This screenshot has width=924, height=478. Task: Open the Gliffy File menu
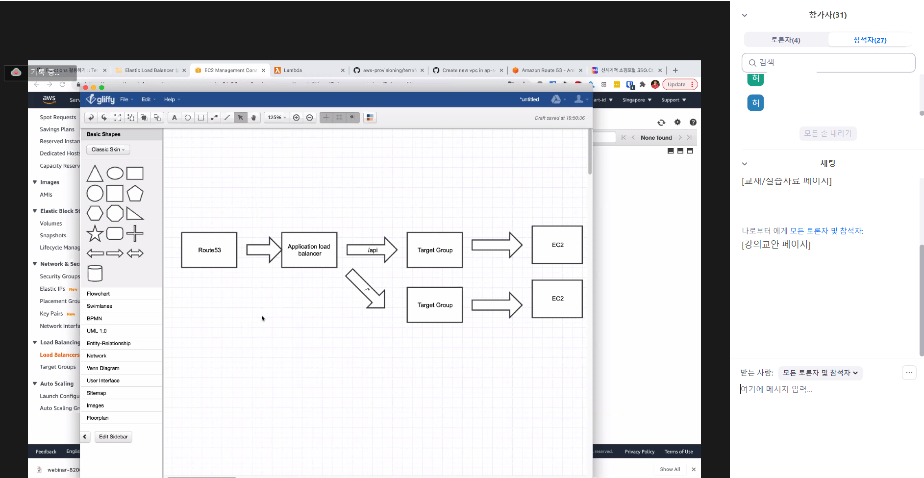pyautogui.click(x=126, y=100)
